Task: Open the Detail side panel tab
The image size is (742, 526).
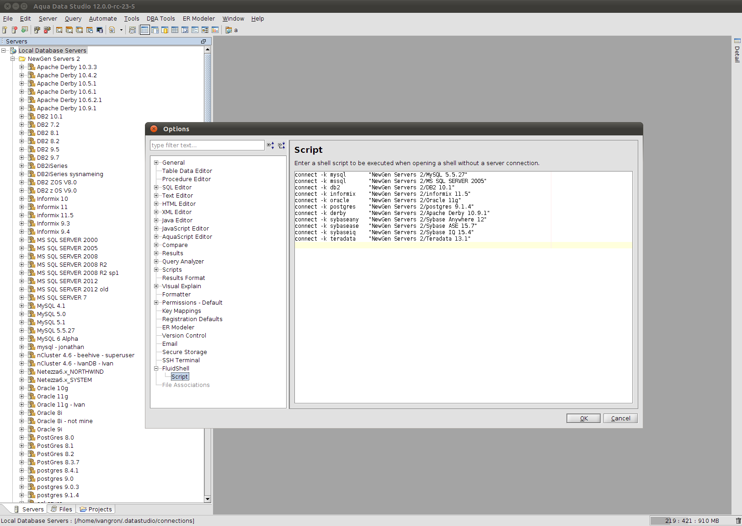Action: [737, 51]
